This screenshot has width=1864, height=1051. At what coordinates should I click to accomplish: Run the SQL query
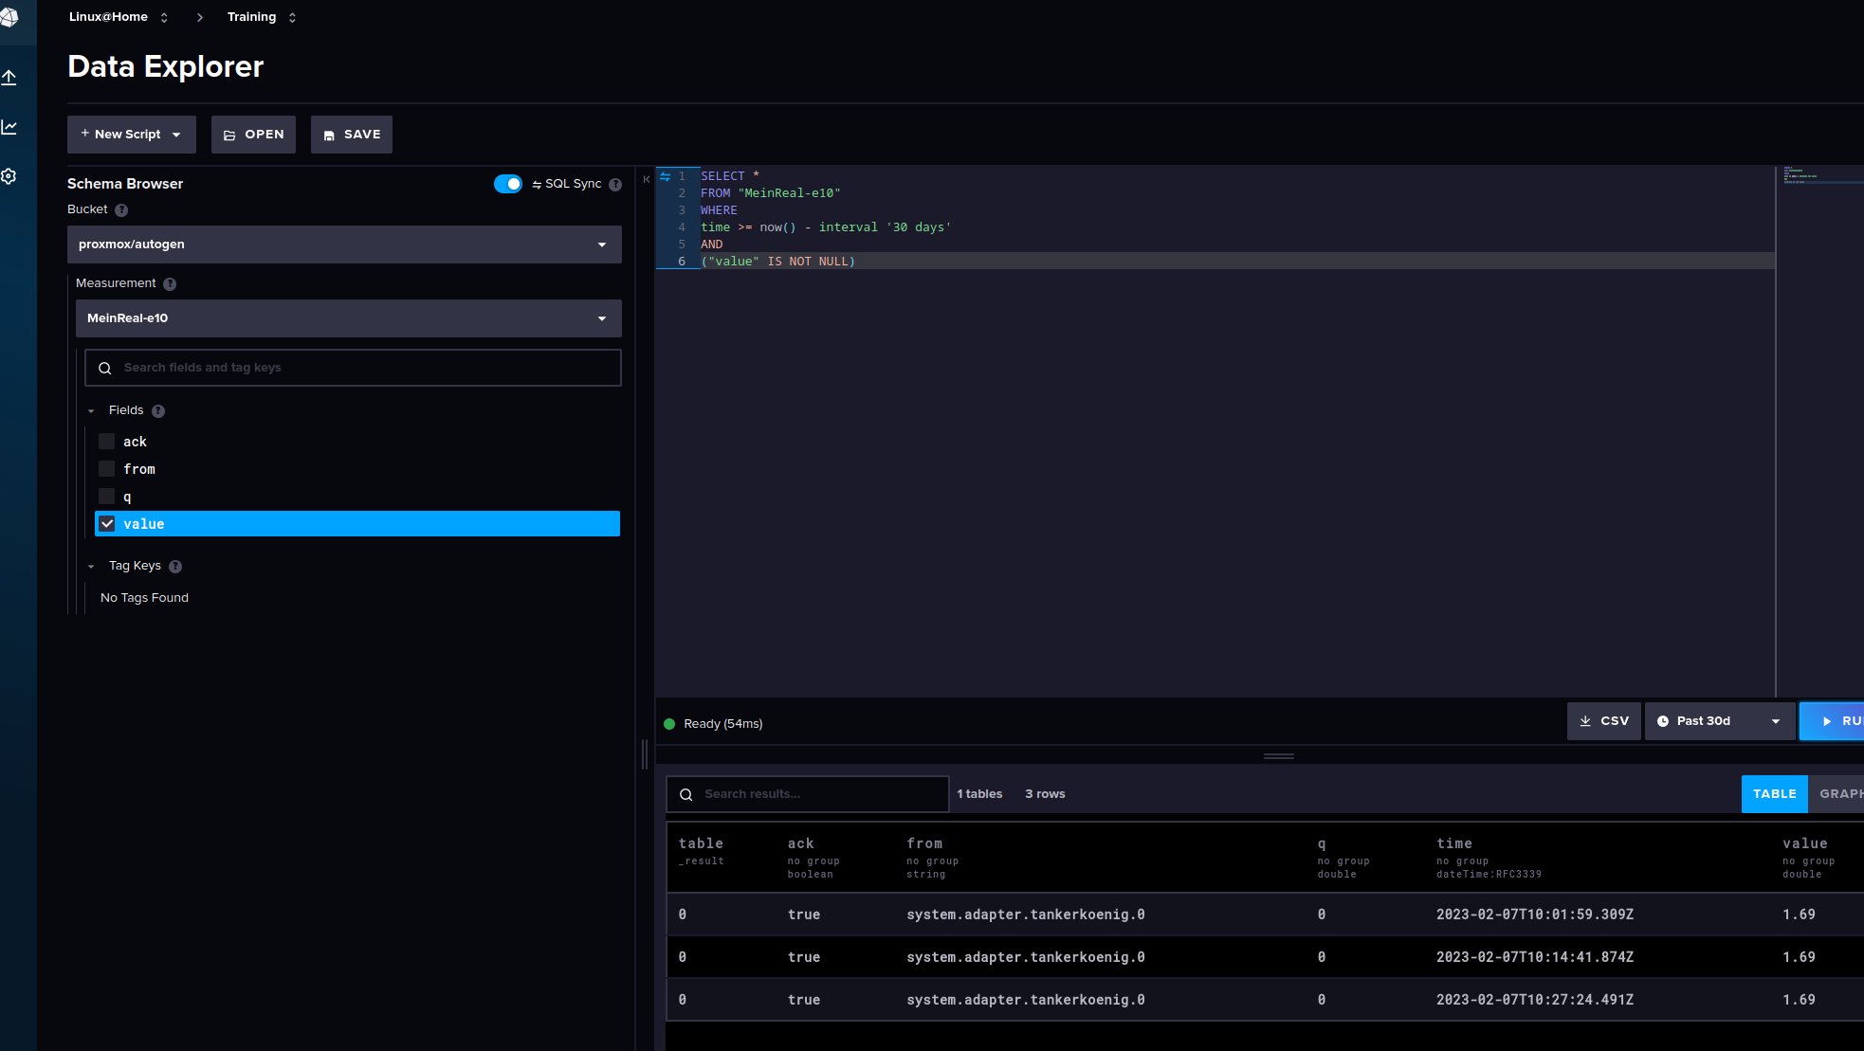click(x=1834, y=721)
